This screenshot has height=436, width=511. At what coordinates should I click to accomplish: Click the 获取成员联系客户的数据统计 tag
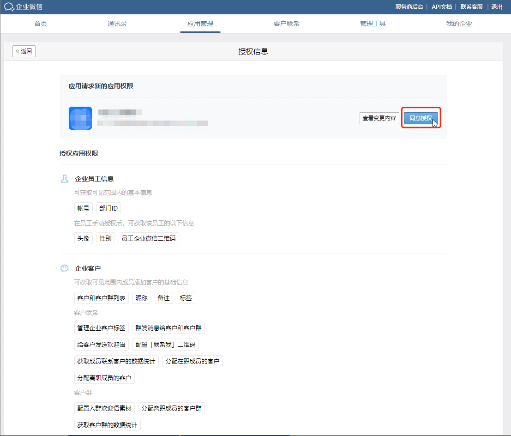click(116, 361)
